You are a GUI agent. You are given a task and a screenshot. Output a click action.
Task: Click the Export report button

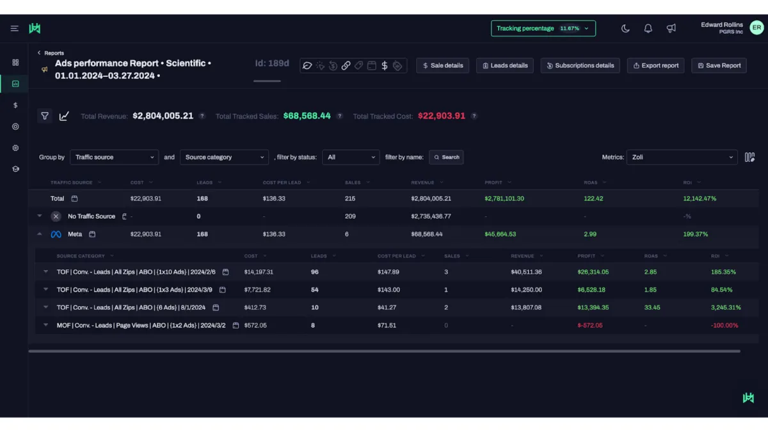coord(655,65)
